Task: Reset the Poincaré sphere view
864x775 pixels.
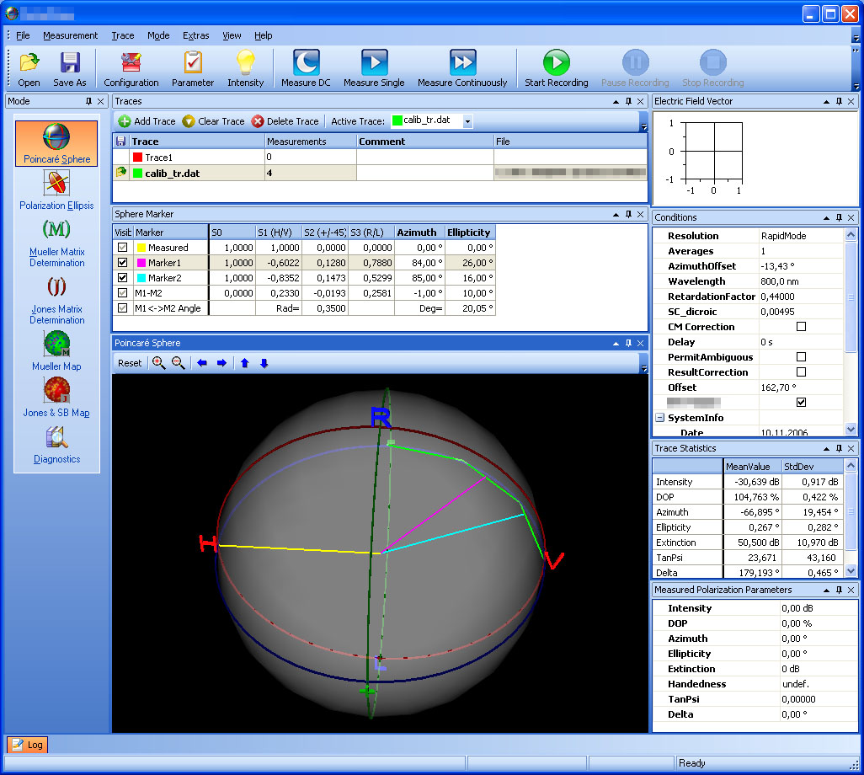Action: click(x=130, y=363)
